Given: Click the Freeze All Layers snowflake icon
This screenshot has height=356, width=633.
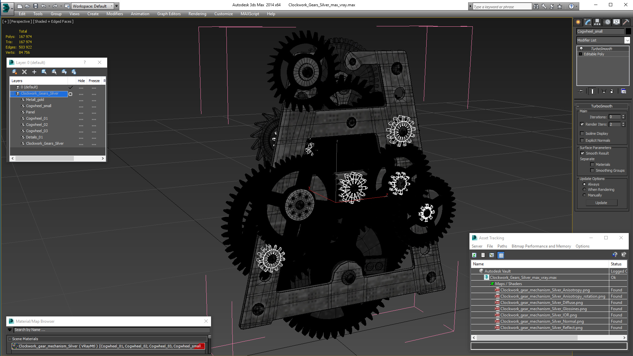Looking at the screenshot, I should click(x=74, y=72).
